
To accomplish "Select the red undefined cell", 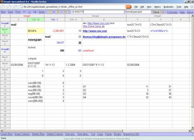I will click(x=104, y=50).
